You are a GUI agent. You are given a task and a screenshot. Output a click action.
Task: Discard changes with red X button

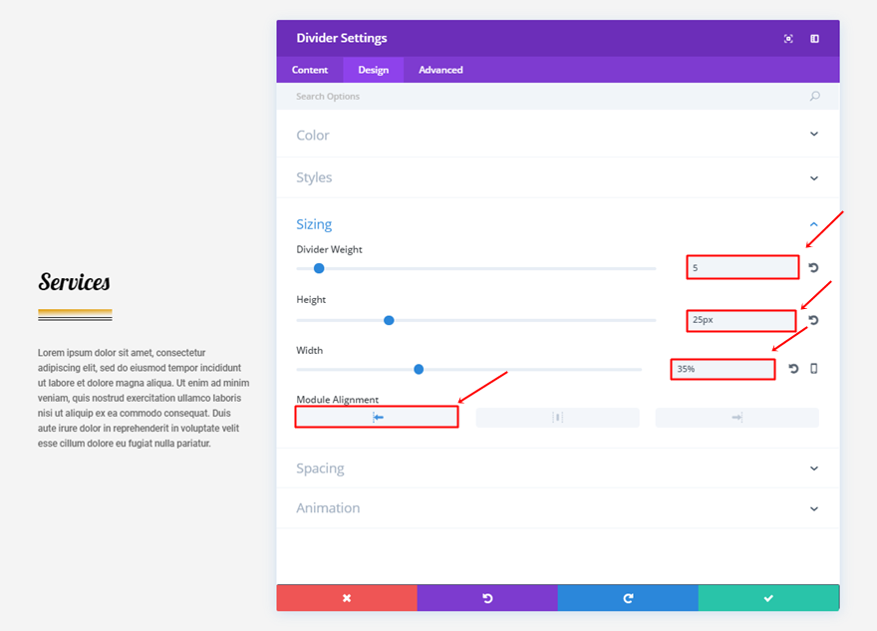tap(347, 598)
